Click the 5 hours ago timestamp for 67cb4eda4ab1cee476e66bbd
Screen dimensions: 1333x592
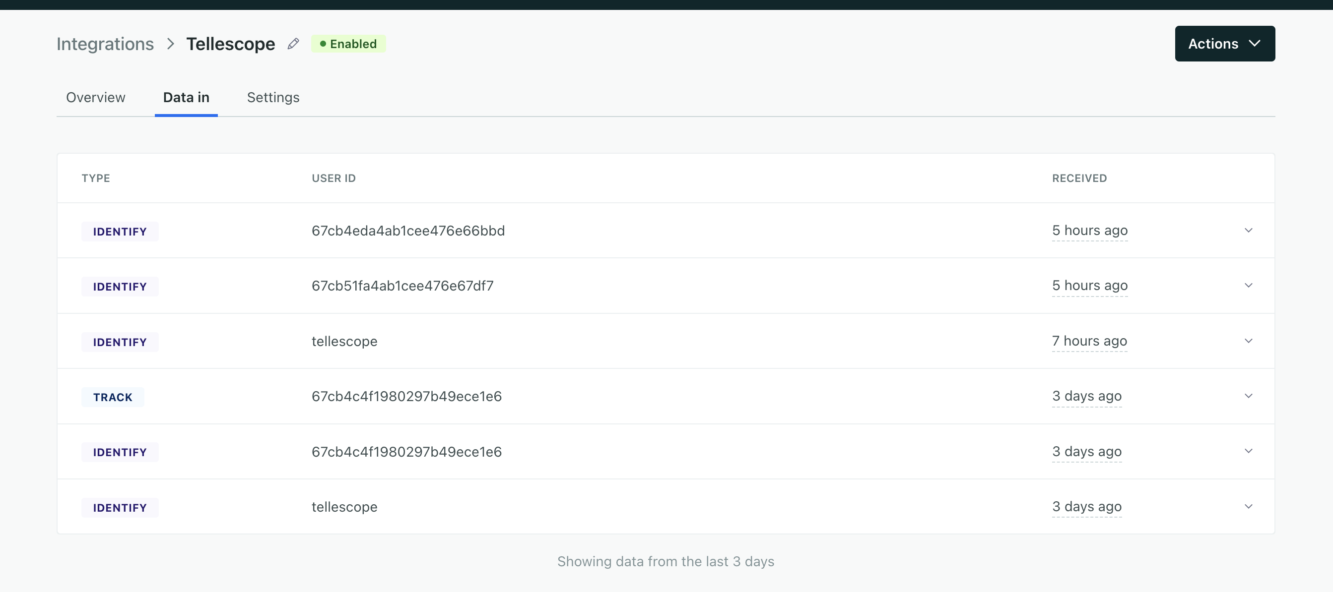[x=1089, y=231]
